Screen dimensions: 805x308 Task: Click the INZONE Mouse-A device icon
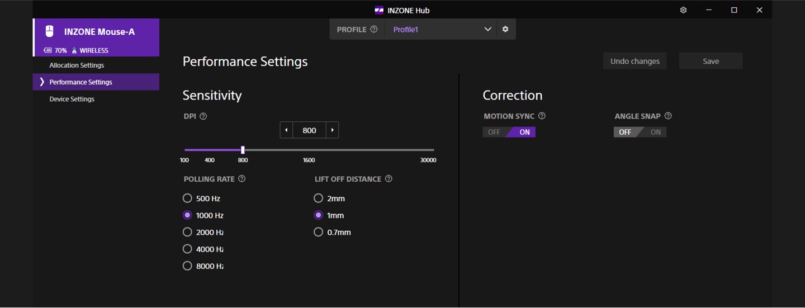[x=50, y=31]
